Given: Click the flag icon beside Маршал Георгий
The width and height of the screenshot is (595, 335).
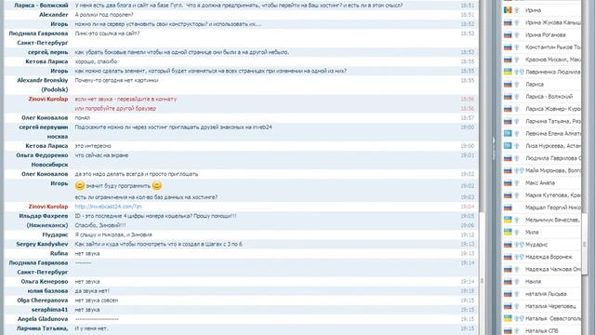Looking at the screenshot, I should coord(508,208).
